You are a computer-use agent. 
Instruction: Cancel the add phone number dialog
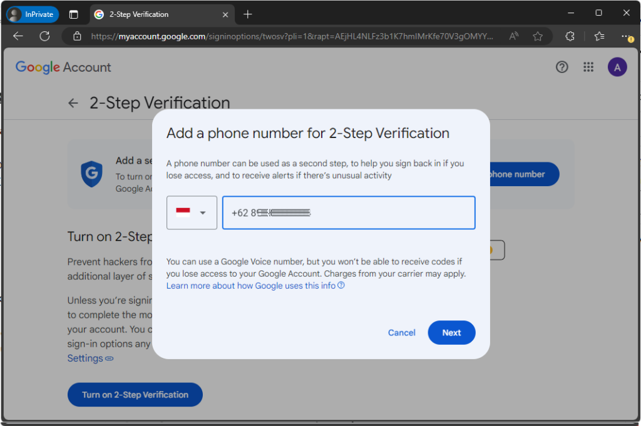tap(401, 333)
